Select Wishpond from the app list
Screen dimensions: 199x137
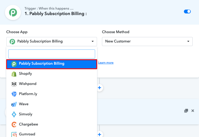(52, 84)
